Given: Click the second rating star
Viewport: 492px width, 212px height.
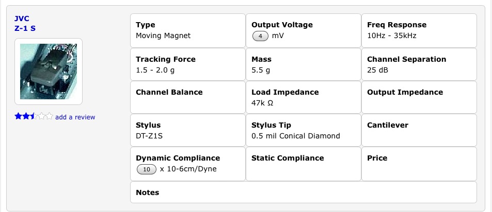Looking at the screenshot, I should tap(26, 117).
